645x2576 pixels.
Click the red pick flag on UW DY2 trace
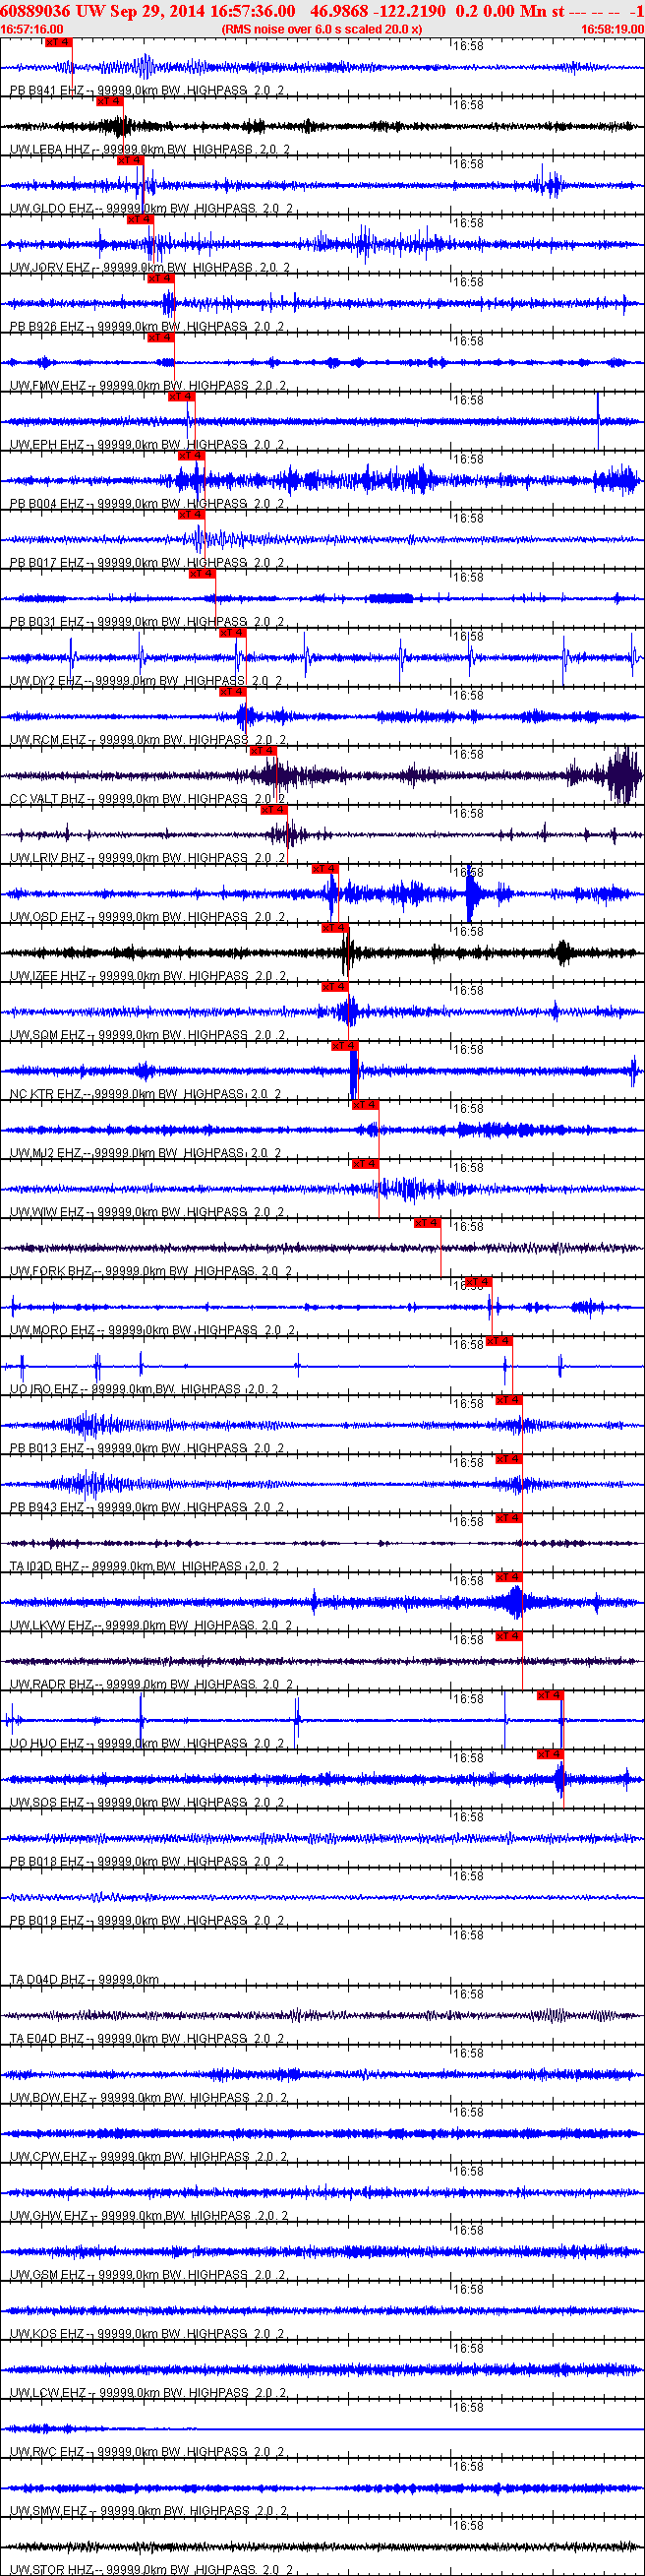click(232, 633)
